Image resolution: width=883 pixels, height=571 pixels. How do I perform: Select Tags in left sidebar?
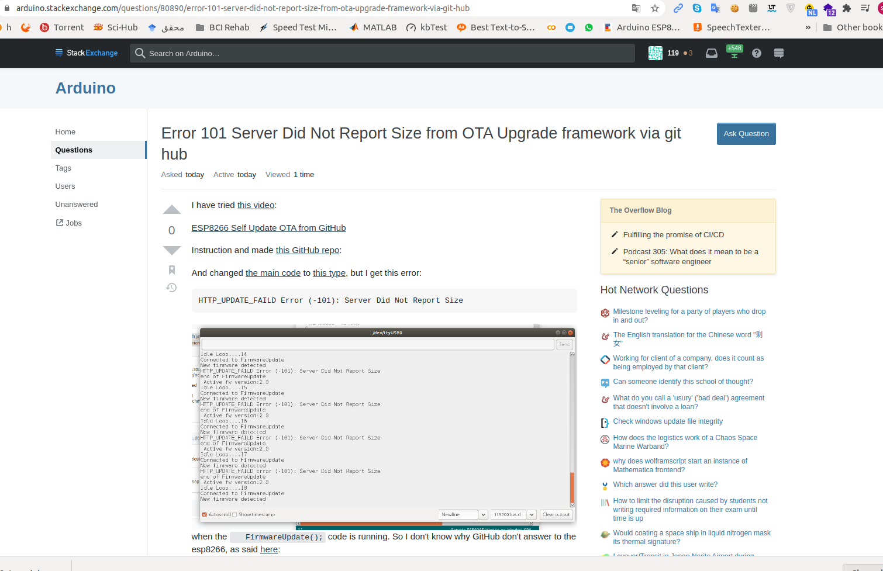pos(63,168)
